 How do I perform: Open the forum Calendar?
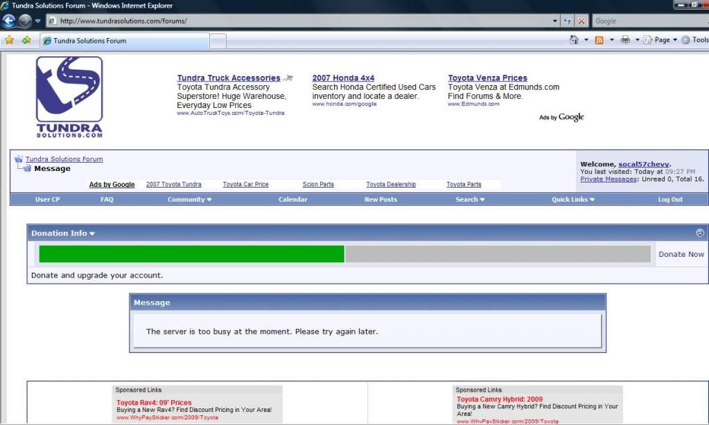pos(293,199)
